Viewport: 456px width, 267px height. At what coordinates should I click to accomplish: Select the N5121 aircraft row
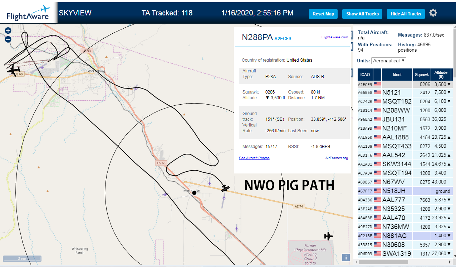(x=404, y=92)
